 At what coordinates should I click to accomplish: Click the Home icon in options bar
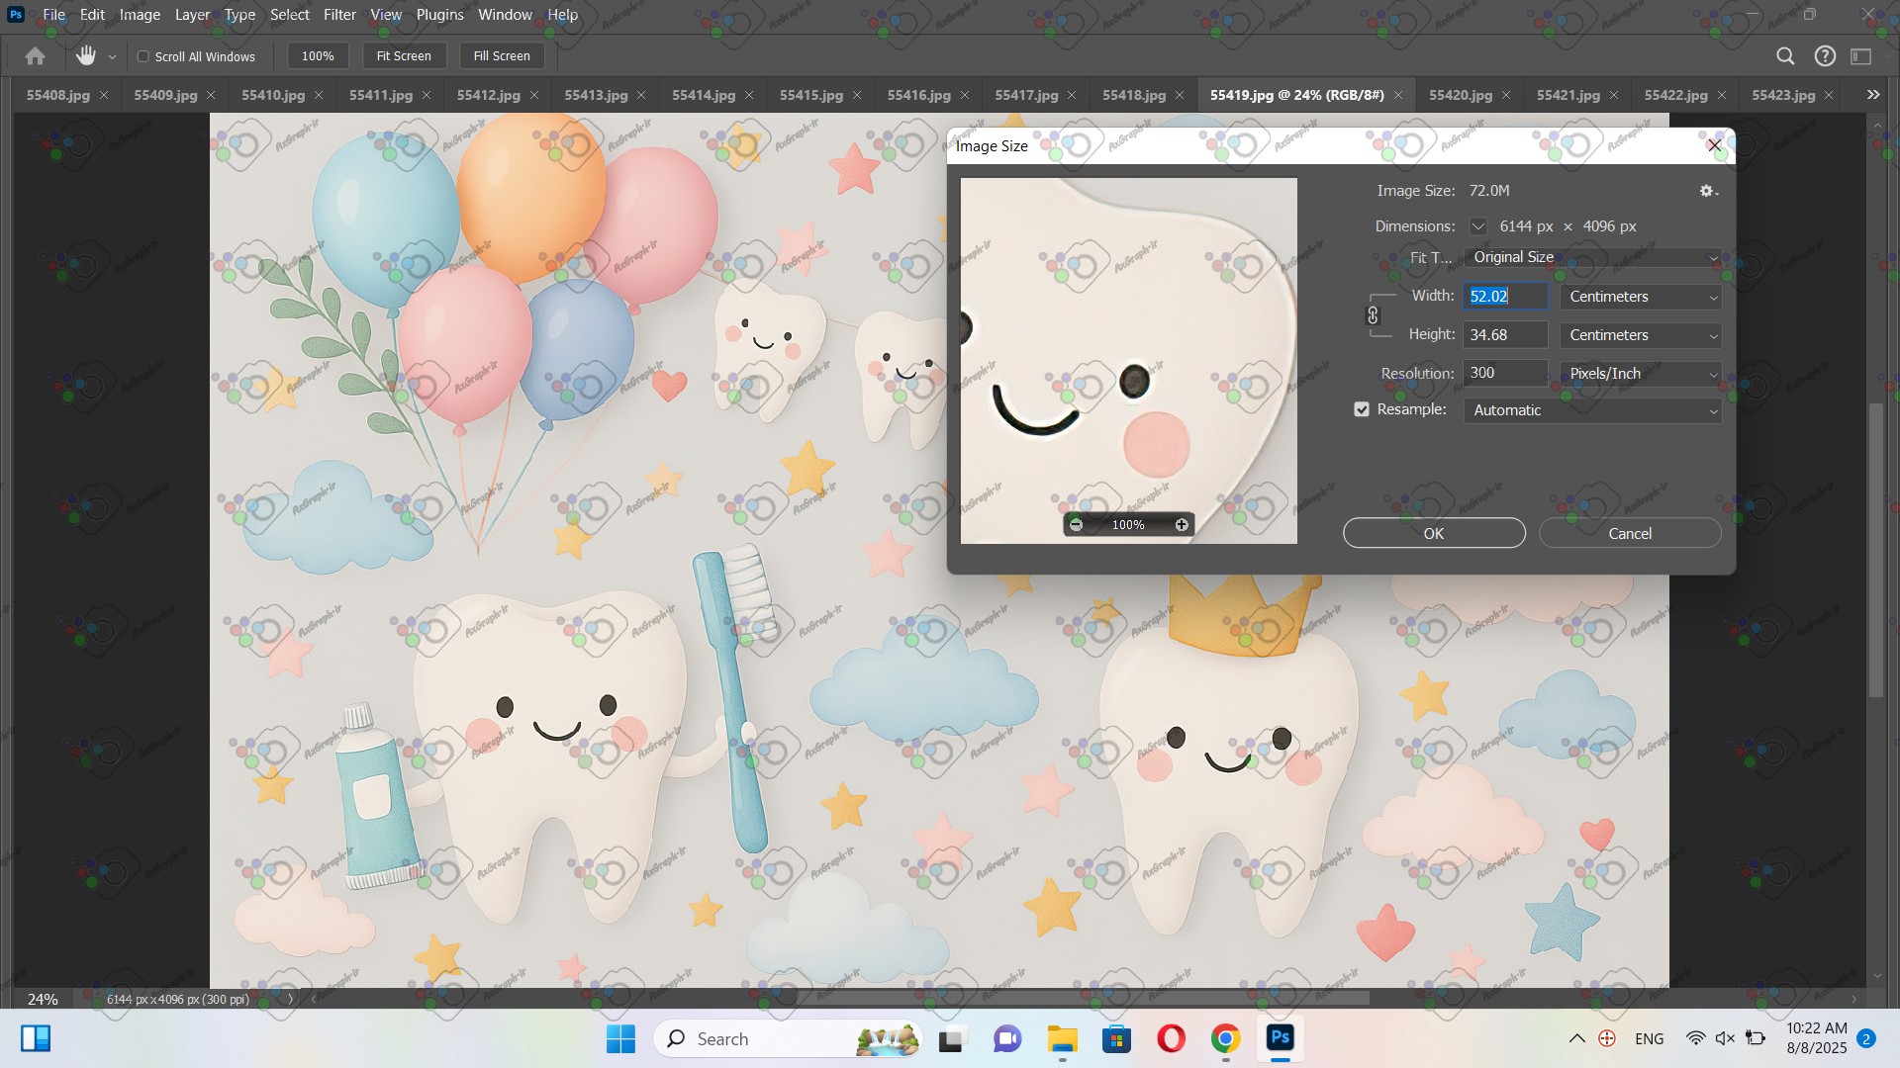[x=35, y=56]
